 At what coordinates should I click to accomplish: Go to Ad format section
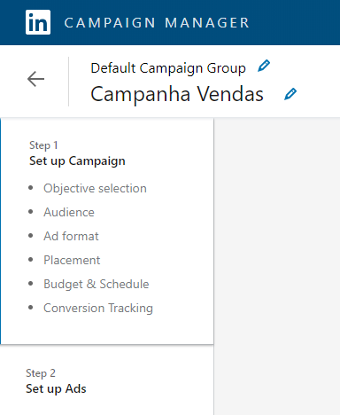coord(71,236)
